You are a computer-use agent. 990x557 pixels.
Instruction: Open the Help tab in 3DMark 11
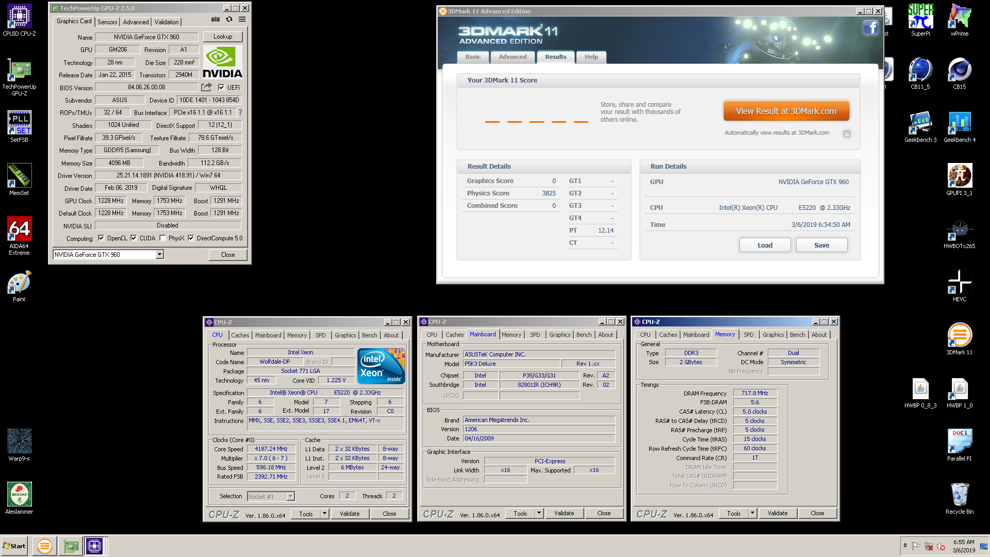[x=591, y=57]
